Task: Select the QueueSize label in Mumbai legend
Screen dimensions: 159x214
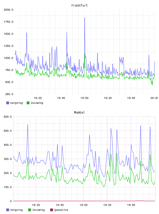Action: click(x=61, y=210)
